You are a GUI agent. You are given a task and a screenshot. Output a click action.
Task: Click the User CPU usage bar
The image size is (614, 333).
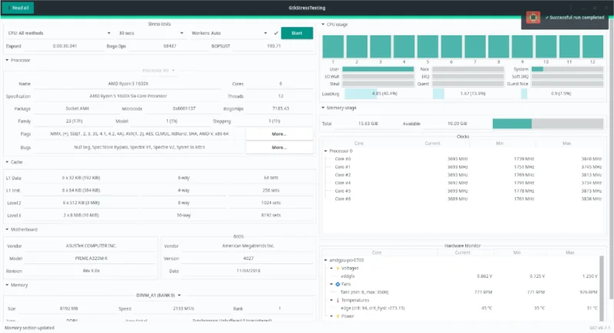pyautogui.click(x=378, y=69)
